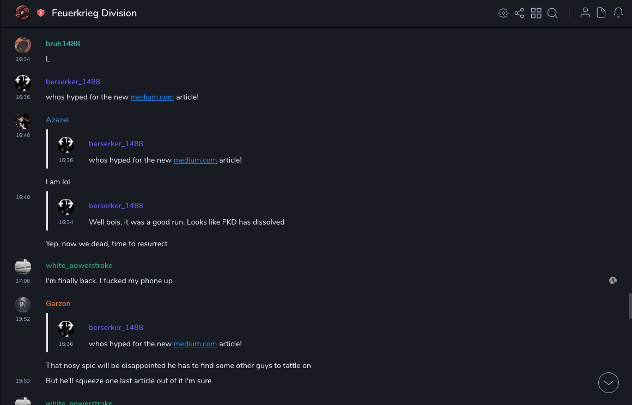Open the four-square grid view icon

(x=536, y=13)
